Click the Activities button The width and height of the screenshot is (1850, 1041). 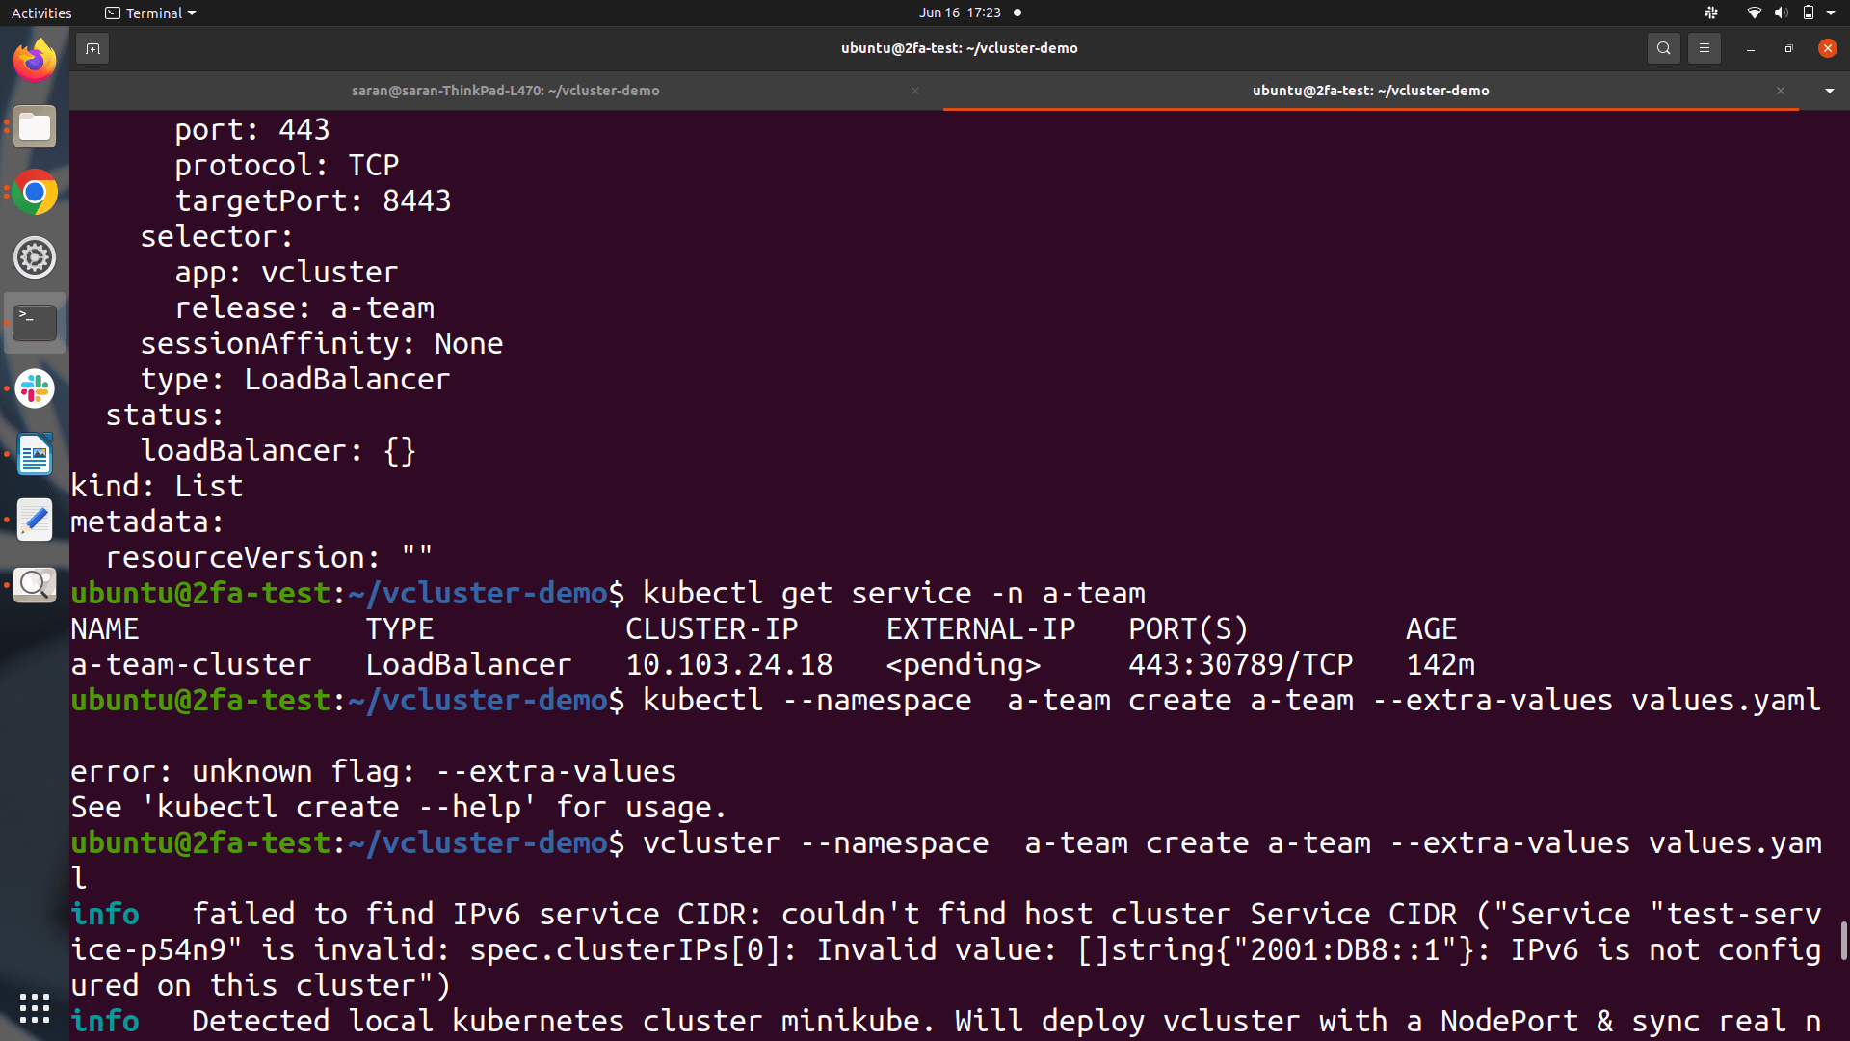(41, 13)
